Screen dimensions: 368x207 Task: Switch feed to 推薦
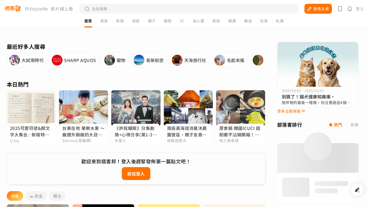pyautogui.click(x=15, y=196)
